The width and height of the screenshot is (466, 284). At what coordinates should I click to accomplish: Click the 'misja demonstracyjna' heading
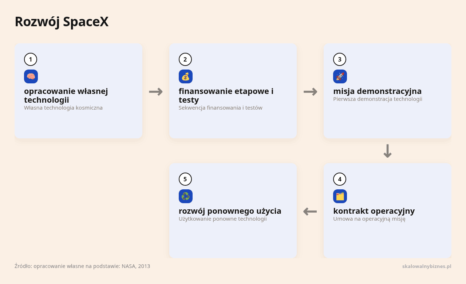378,91
